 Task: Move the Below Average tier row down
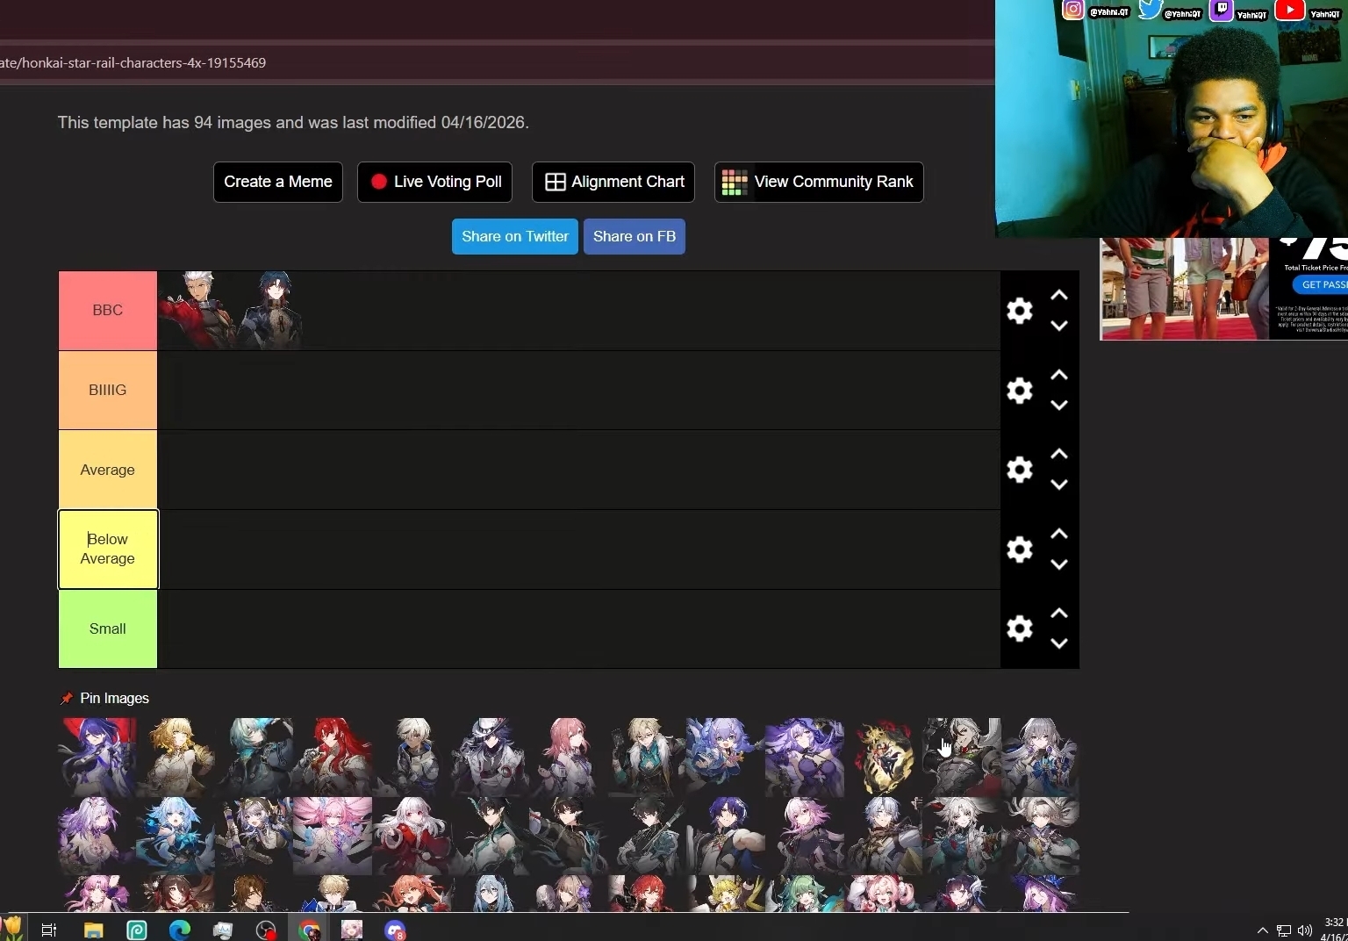[x=1059, y=564]
